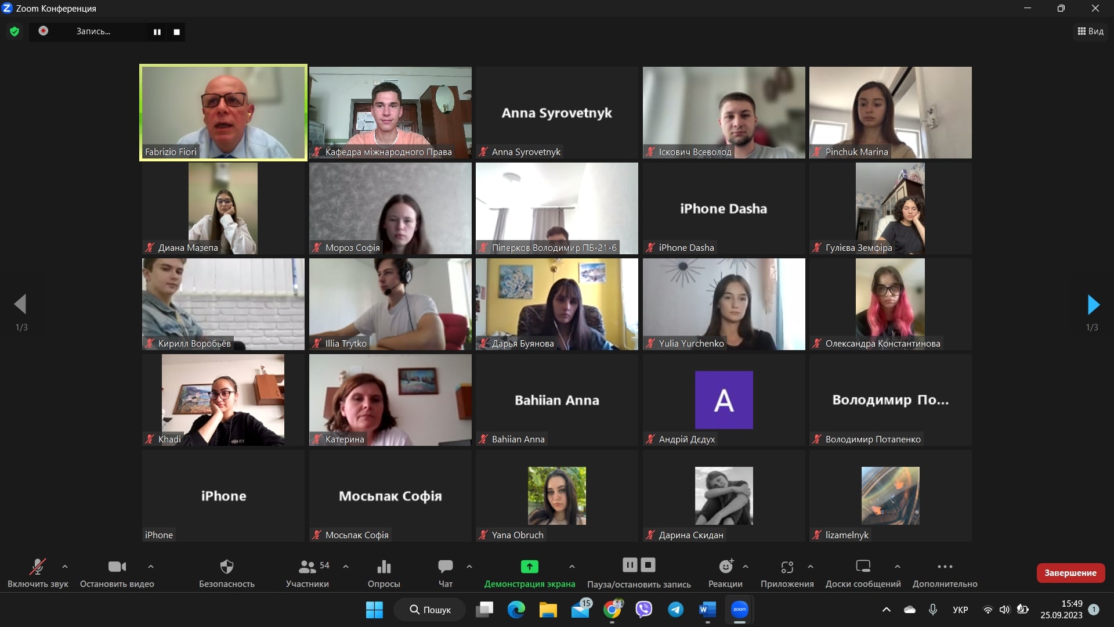Click the tray microphone icon
The width and height of the screenshot is (1114, 627).
[933, 610]
